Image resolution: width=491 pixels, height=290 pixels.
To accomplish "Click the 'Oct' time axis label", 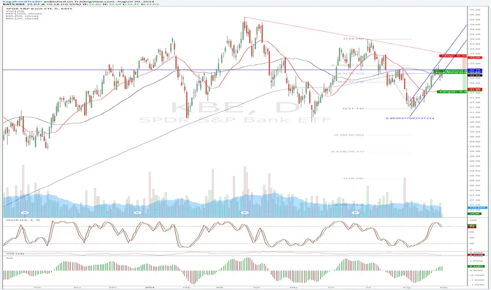I will click(x=37, y=287).
